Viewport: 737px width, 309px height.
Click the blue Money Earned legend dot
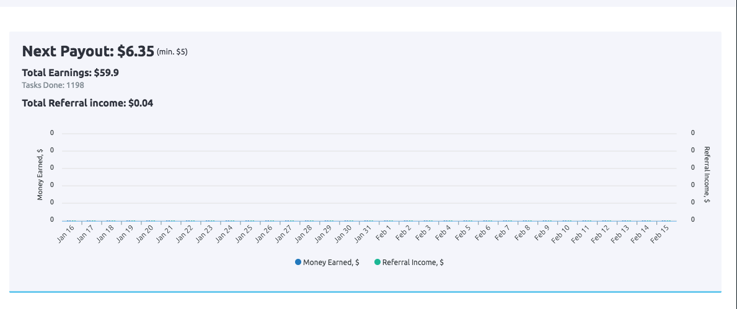click(298, 263)
